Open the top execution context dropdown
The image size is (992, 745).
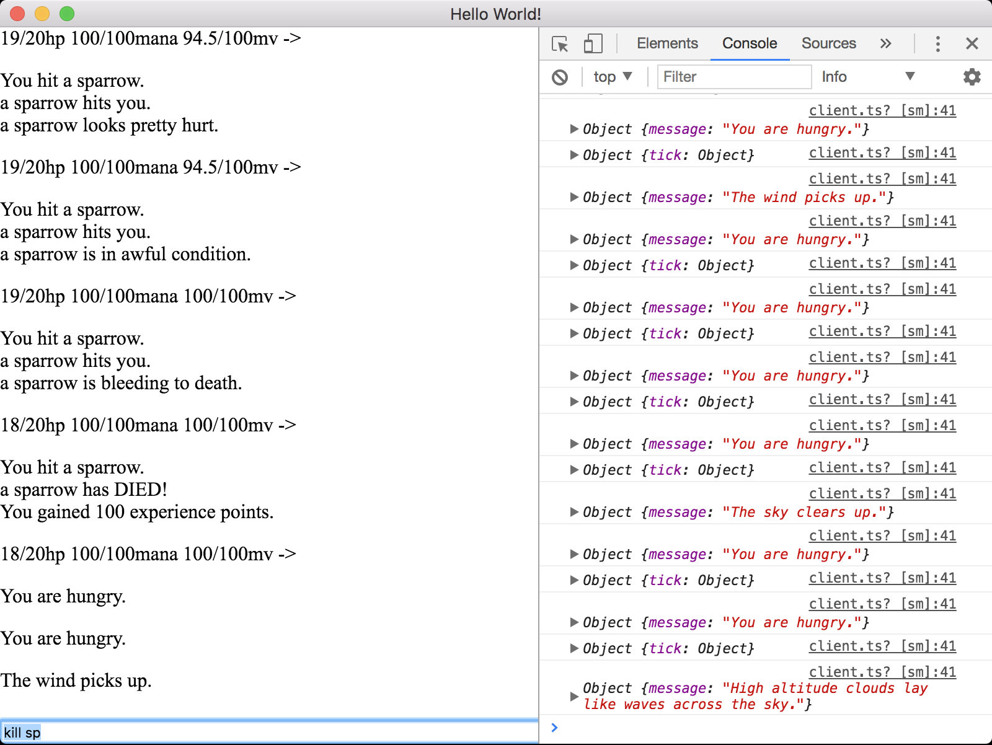click(x=613, y=77)
